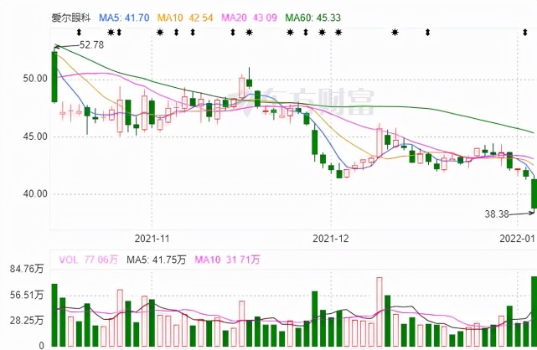537x350 pixels.
Task: Click the 38.38 low price annotation
Action: click(497, 214)
